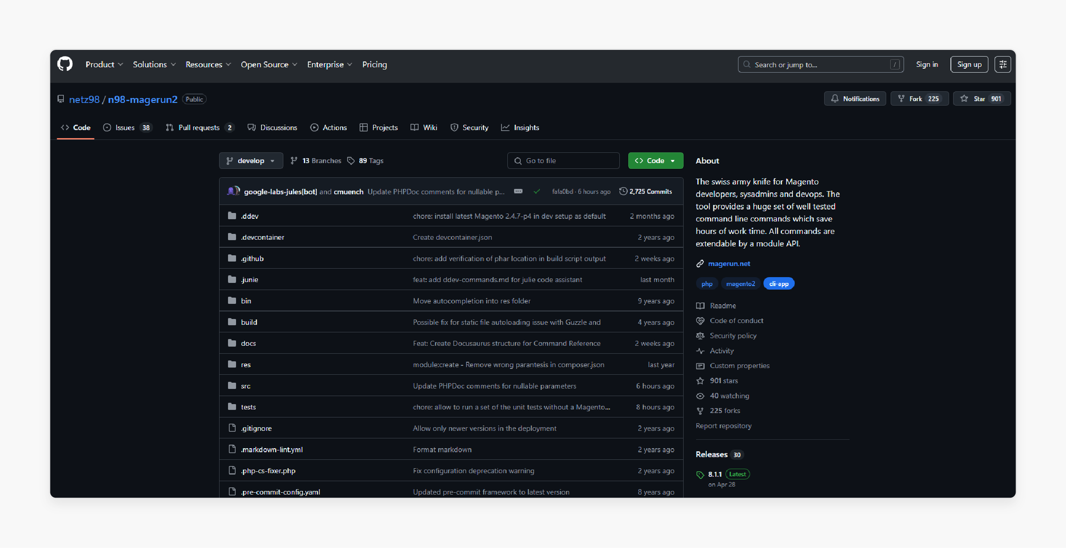Switch to the Actions tab
The width and height of the screenshot is (1066, 548).
pos(328,127)
